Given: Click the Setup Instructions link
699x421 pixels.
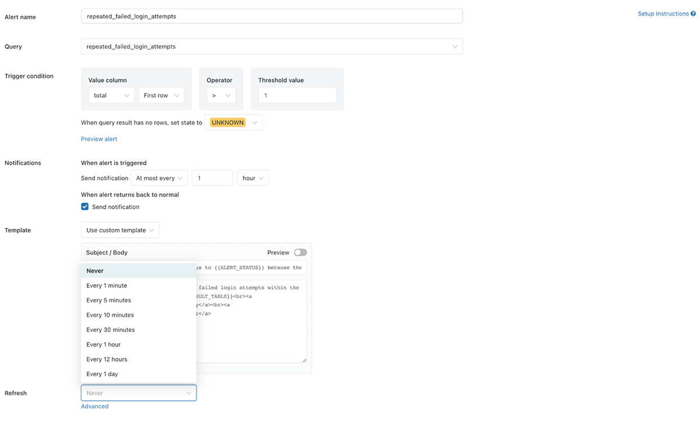Looking at the screenshot, I should (x=663, y=14).
